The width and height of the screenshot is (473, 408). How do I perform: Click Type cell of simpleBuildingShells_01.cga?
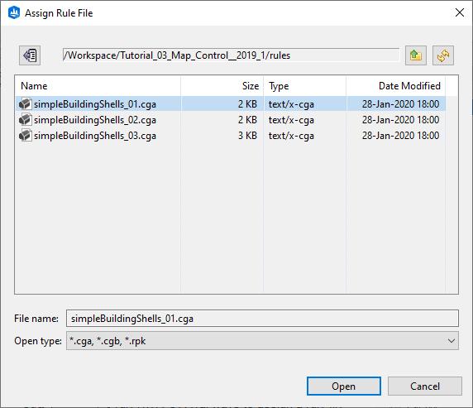coord(291,104)
